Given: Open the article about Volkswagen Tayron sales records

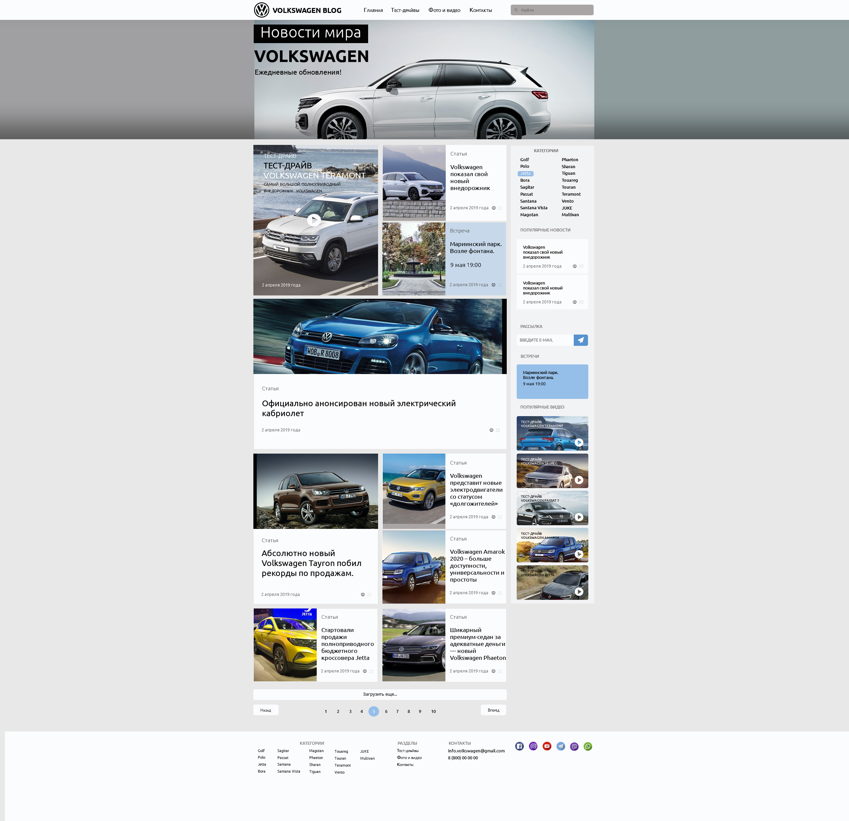Looking at the screenshot, I should click(x=311, y=563).
